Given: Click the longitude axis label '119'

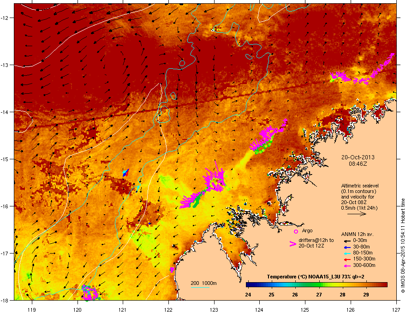Looking at the screenshot, I should pos(32,309).
